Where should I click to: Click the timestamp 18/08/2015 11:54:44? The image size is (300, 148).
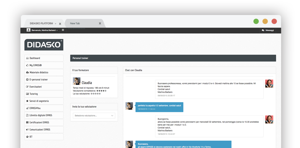pyautogui.click(x=147, y=109)
